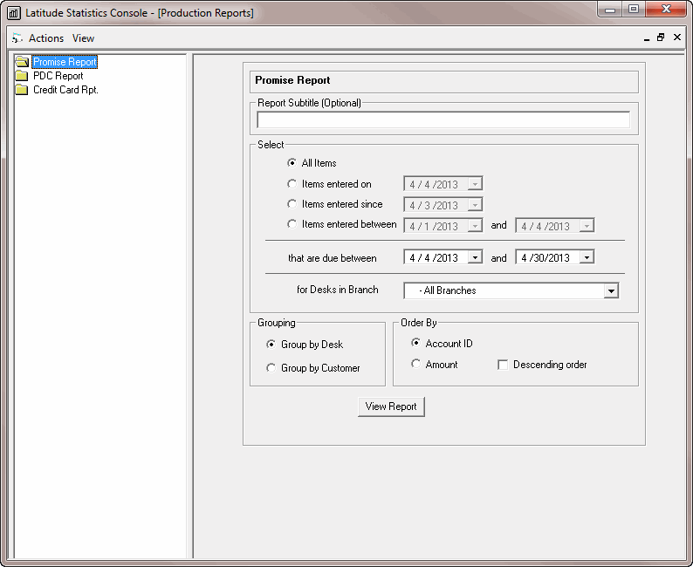Select the Items entered on radio button
The width and height of the screenshot is (693, 567).
[292, 184]
